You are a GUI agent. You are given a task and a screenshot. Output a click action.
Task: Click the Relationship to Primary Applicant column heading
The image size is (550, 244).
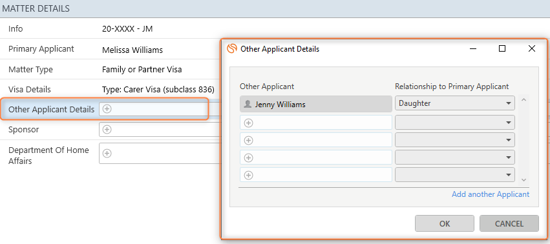[452, 86]
